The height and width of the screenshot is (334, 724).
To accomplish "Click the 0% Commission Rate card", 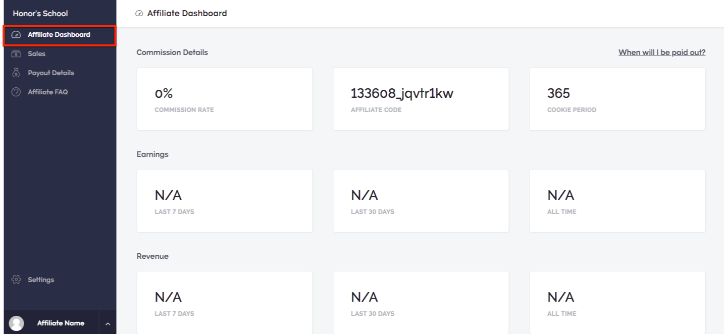I will tap(225, 99).
